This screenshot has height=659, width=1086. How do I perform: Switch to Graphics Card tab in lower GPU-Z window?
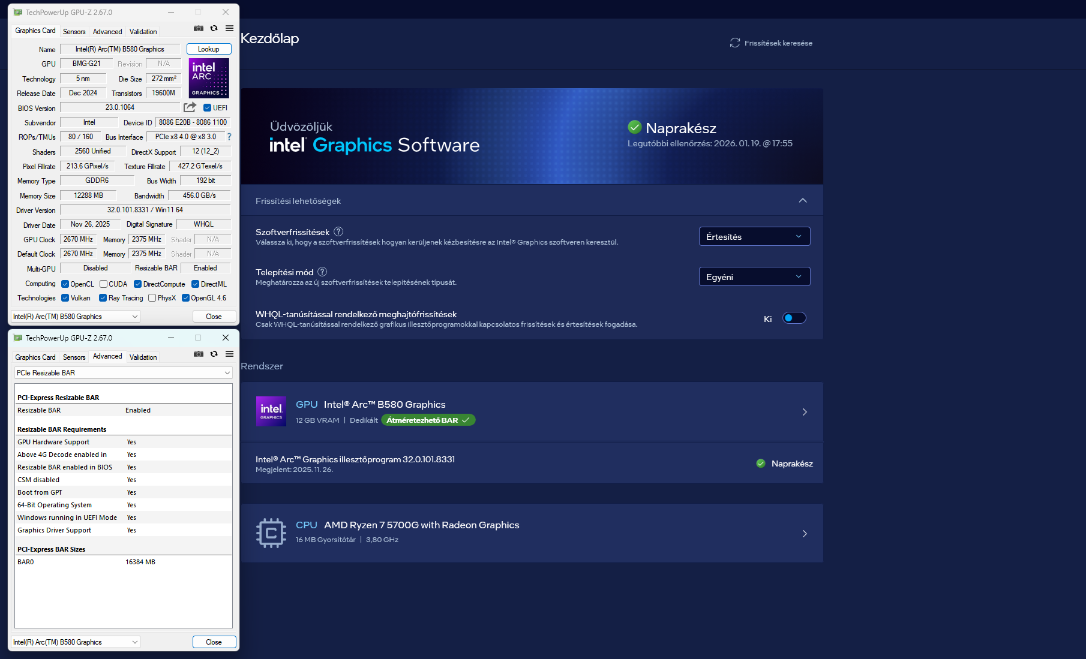35,357
